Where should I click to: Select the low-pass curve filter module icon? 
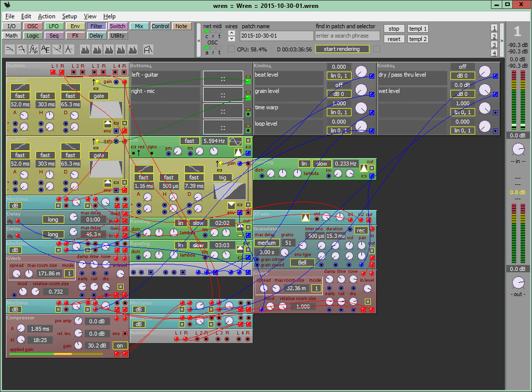click(x=10, y=49)
